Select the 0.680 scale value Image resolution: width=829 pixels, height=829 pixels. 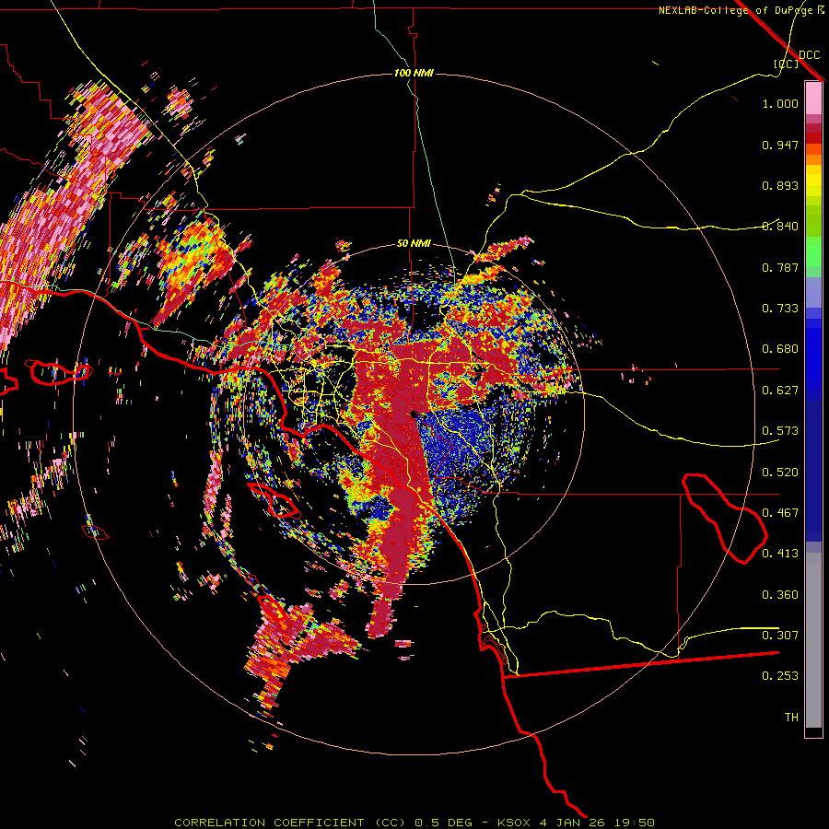click(x=780, y=349)
